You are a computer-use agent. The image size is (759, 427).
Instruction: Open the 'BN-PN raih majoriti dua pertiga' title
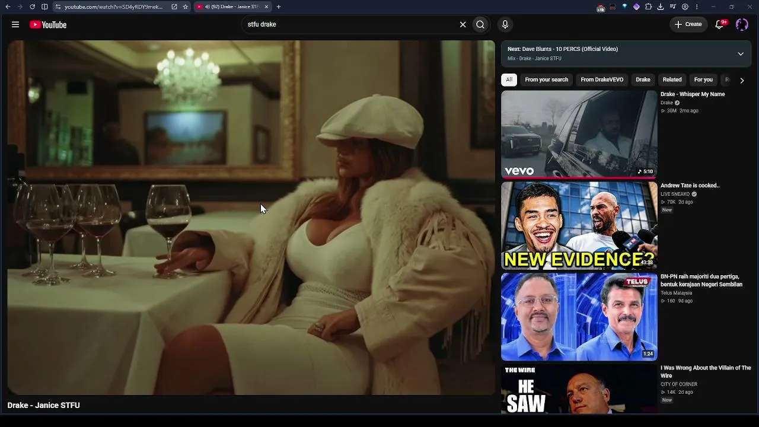(701, 281)
